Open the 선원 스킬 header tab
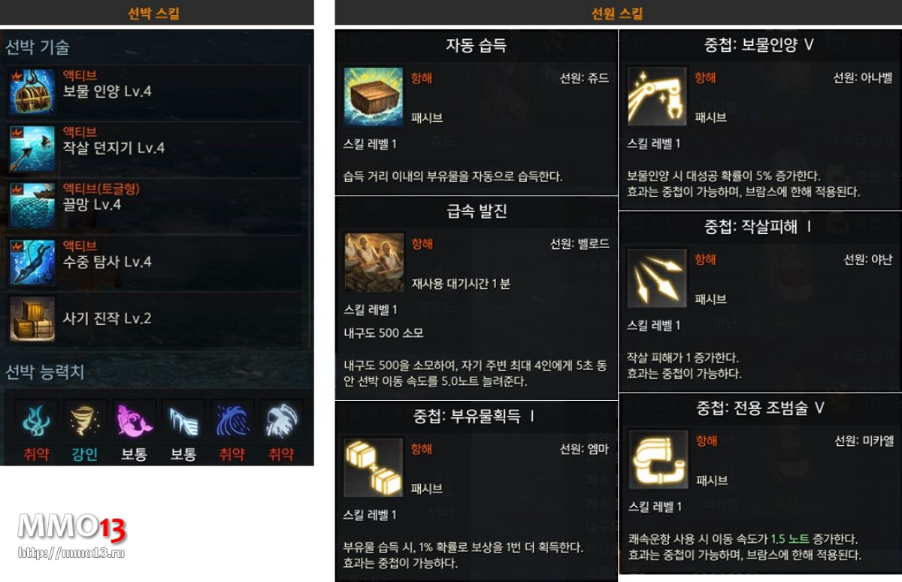The image size is (902, 582). point(618,13)
